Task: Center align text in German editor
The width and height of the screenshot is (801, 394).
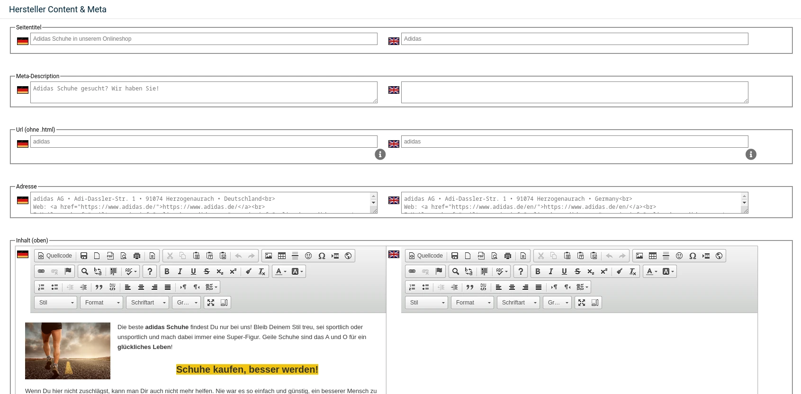Action: pos(141,287)
